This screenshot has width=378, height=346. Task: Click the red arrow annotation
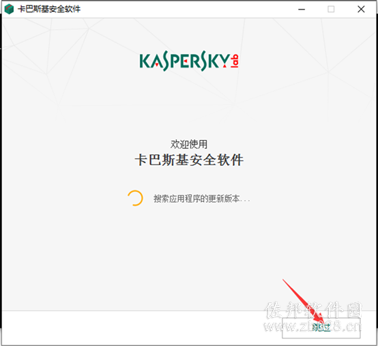304,302
